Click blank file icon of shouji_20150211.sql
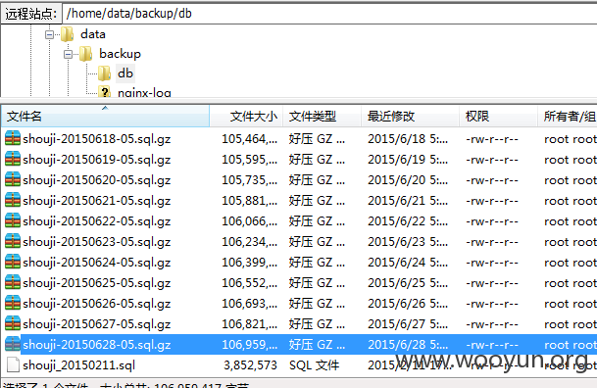This screenshot has width=597, height=388. click(x=13, y=364)
